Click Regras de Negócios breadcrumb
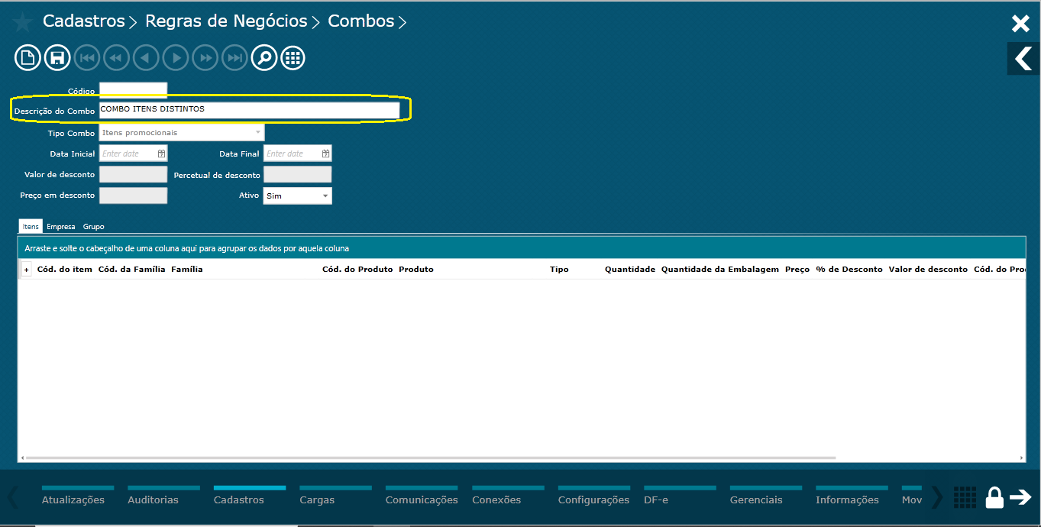Image resolution: width=1041 pixels, height=527 pixels. (226, 21)
